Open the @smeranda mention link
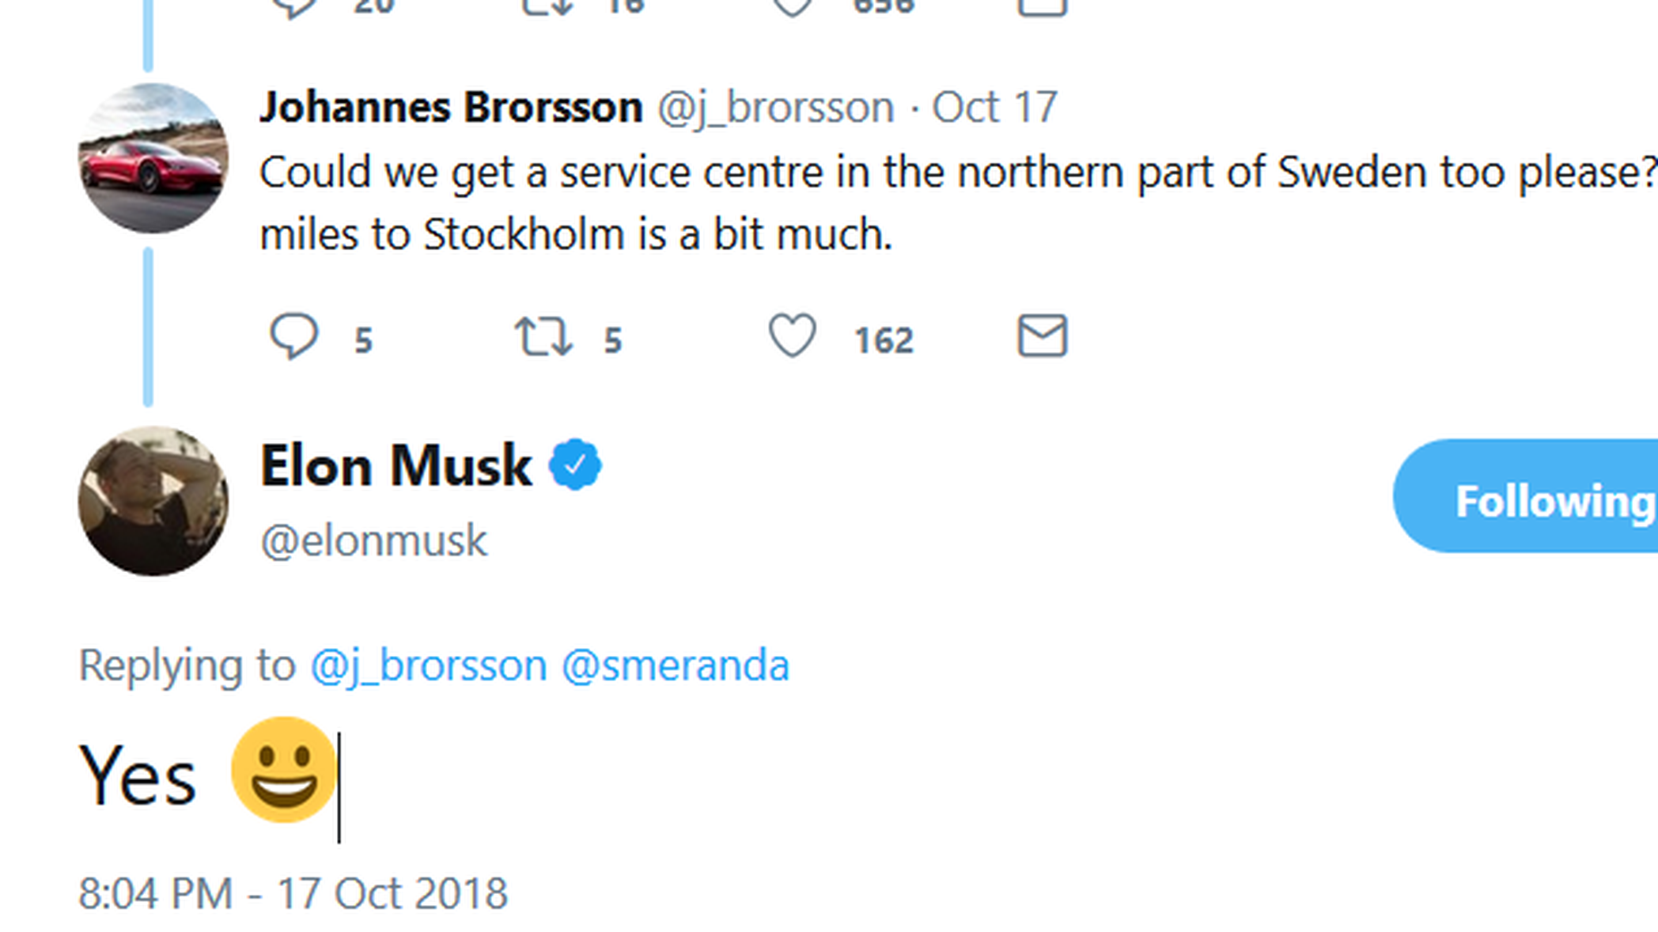This screenshot has height=932, width=1658. 675,665
